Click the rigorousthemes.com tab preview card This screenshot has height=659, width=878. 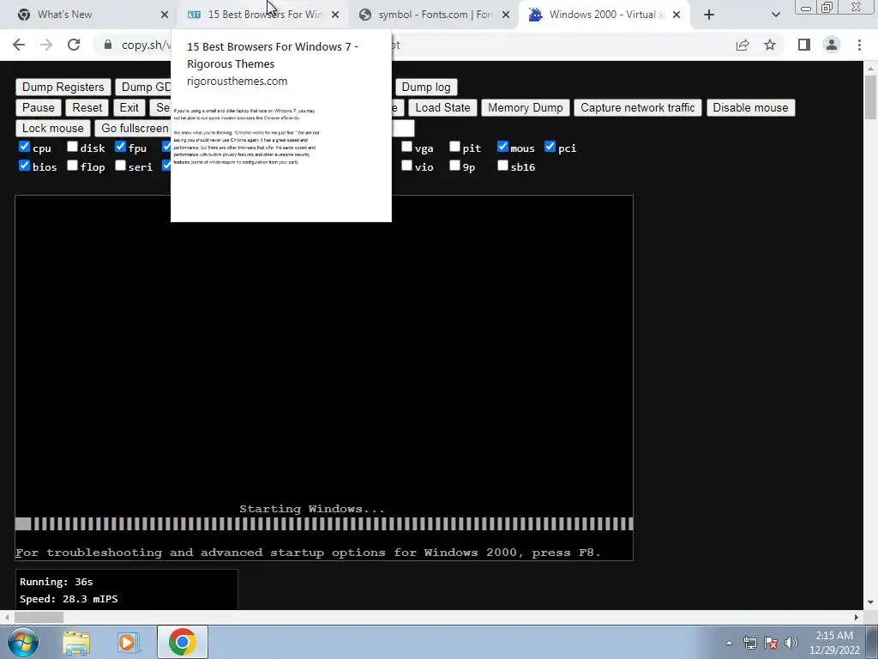(281, 125)
